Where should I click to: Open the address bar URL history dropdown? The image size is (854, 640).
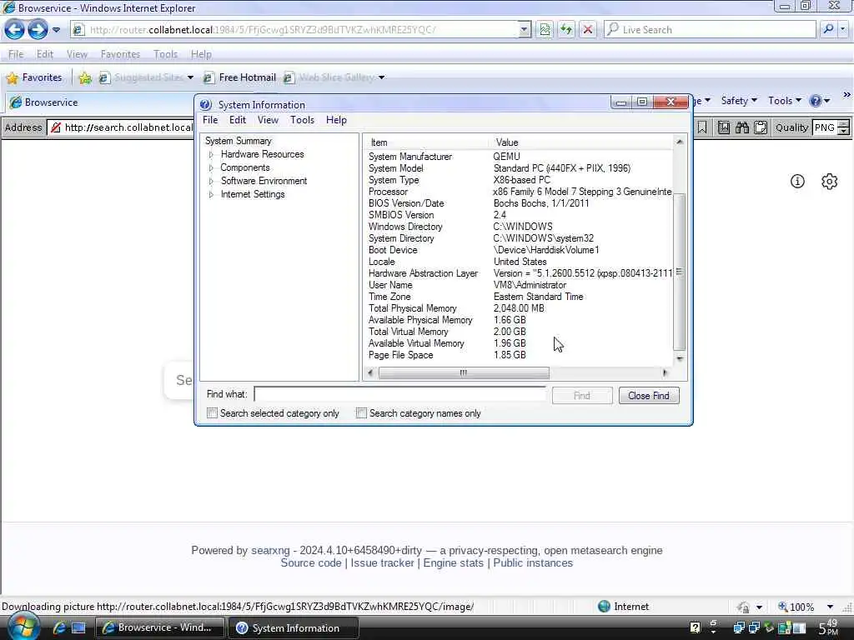(524, 29)
